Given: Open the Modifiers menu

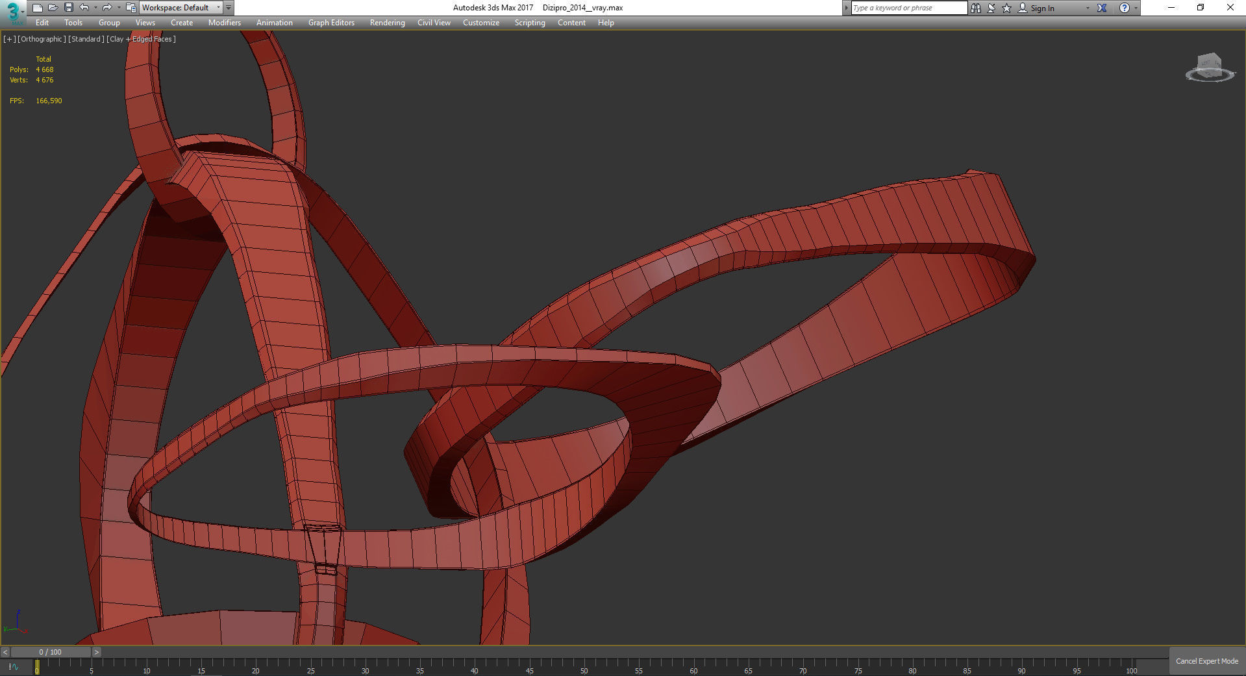Looking at the screenshot, I should pos(225,23).
